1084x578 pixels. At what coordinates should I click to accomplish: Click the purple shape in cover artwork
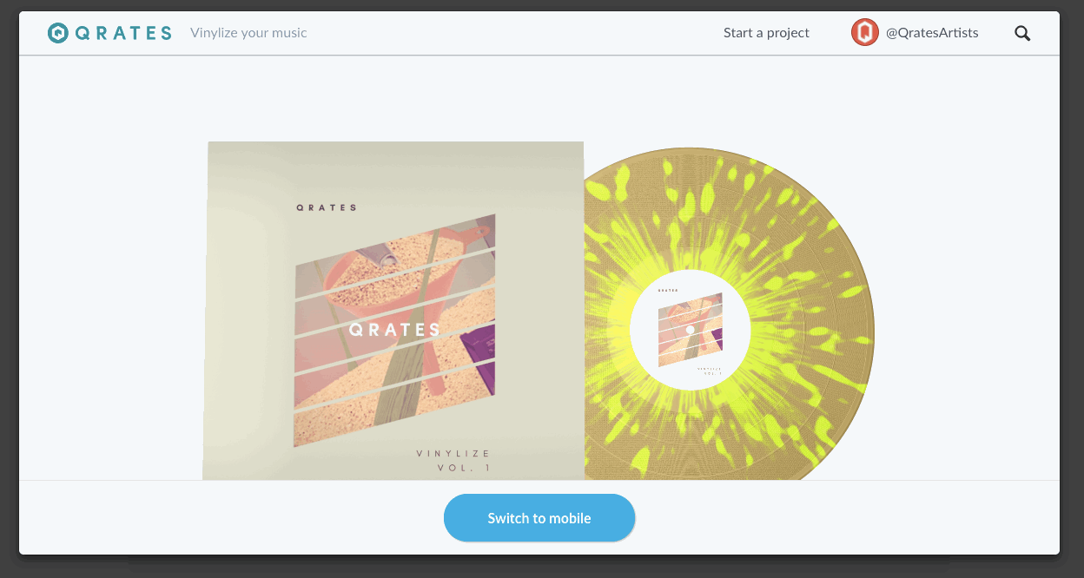point(478,360)
